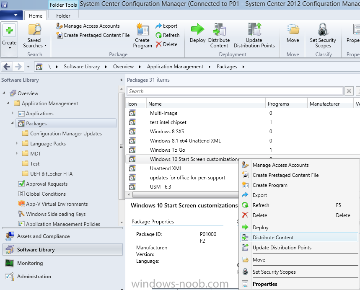Image resolution: width=360 pixels, height=290 pixels.
Task: Select the Windows To Go package
Action: [243, 150]
